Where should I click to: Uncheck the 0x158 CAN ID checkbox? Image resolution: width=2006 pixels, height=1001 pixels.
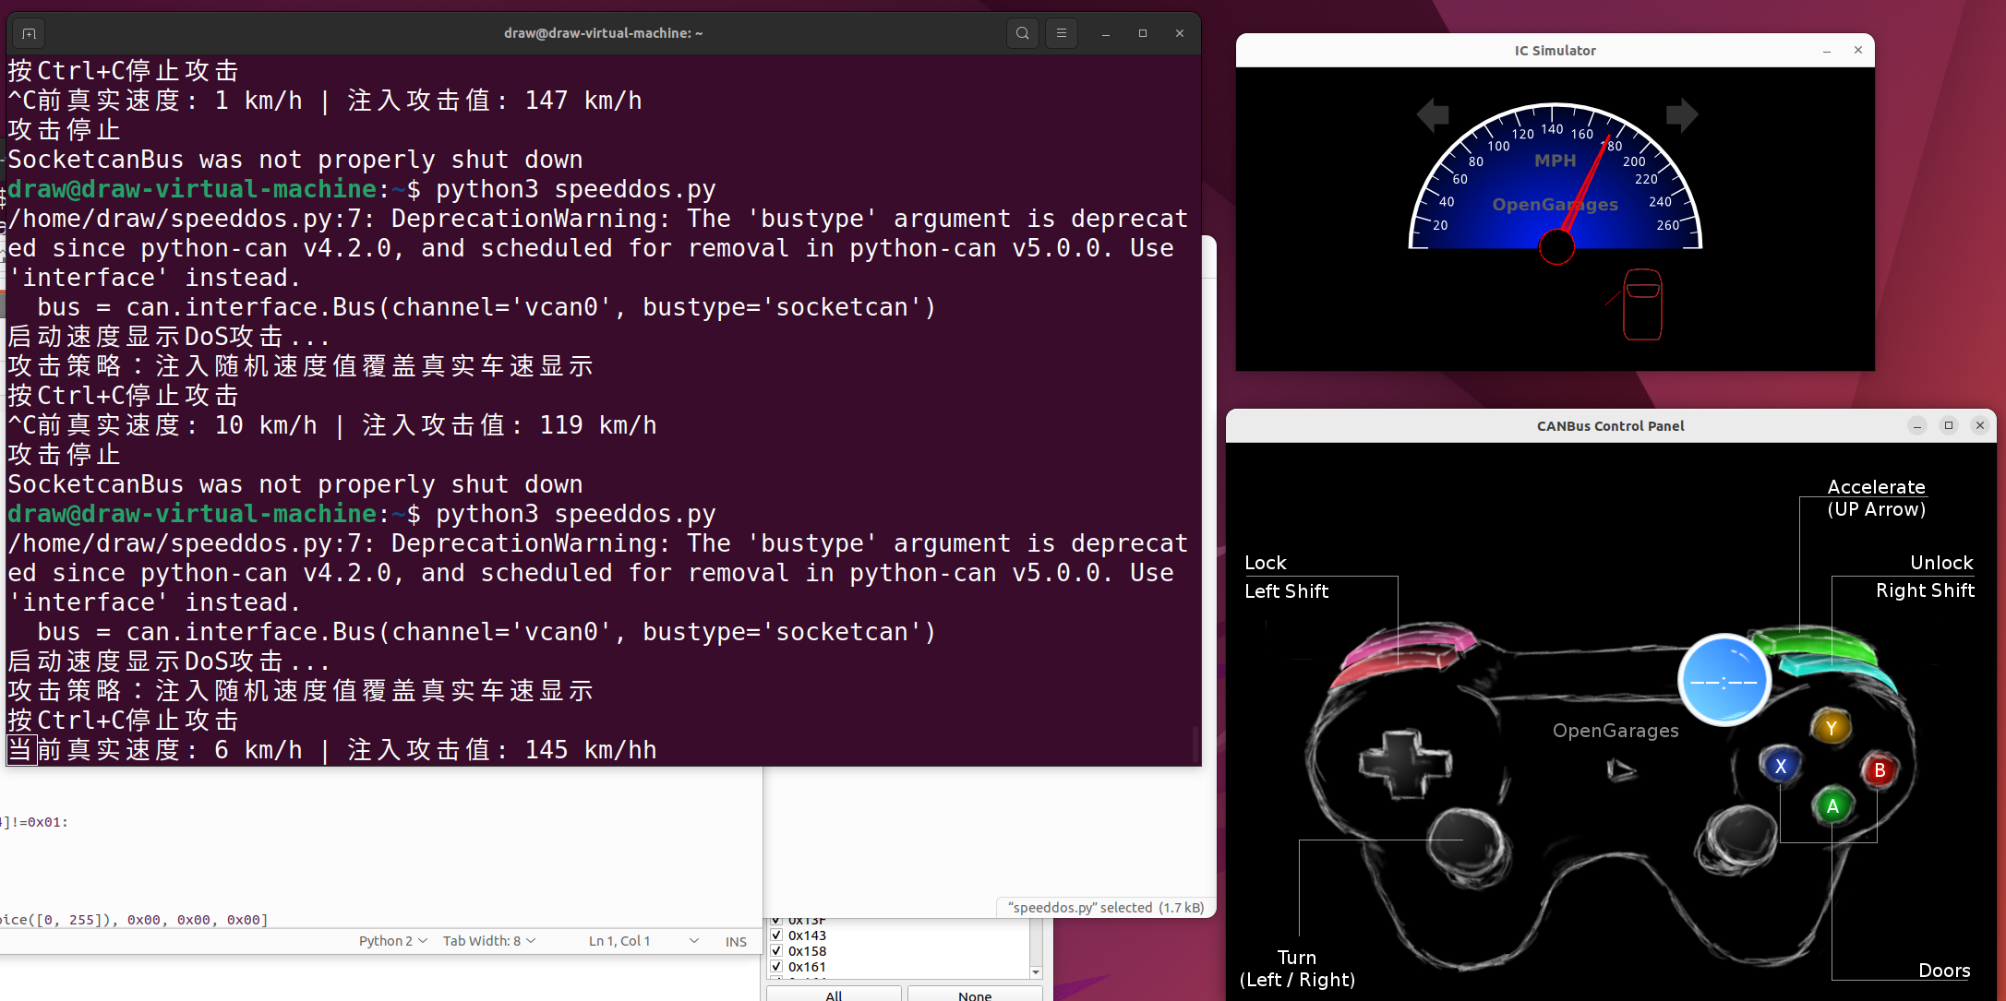coord(776,951)
